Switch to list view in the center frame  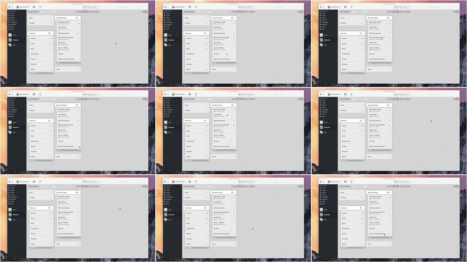click(x=299, y=99)
